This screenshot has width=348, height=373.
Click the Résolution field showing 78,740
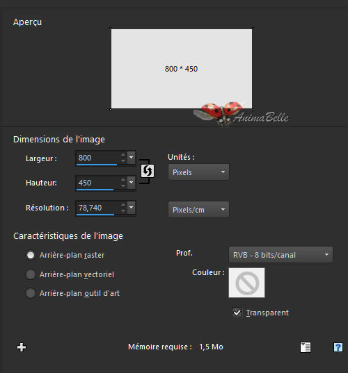[x=97, y=208]
